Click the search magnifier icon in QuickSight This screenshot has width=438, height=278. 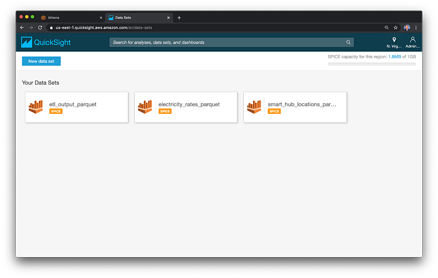(348, 42)
